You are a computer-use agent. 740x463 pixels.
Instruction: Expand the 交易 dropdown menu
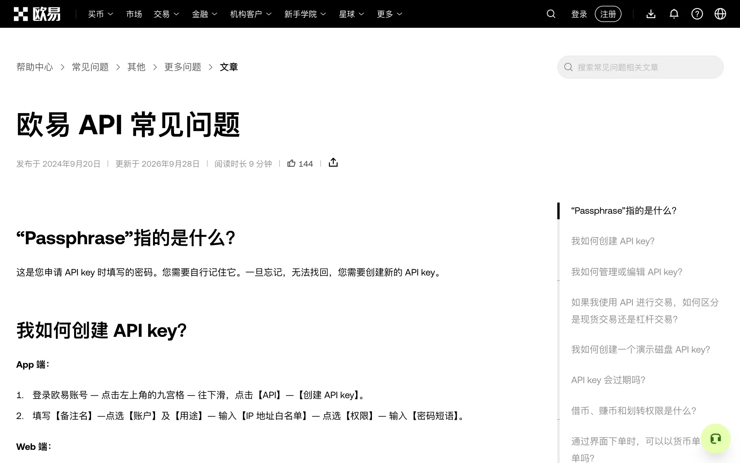coord(166,14)
